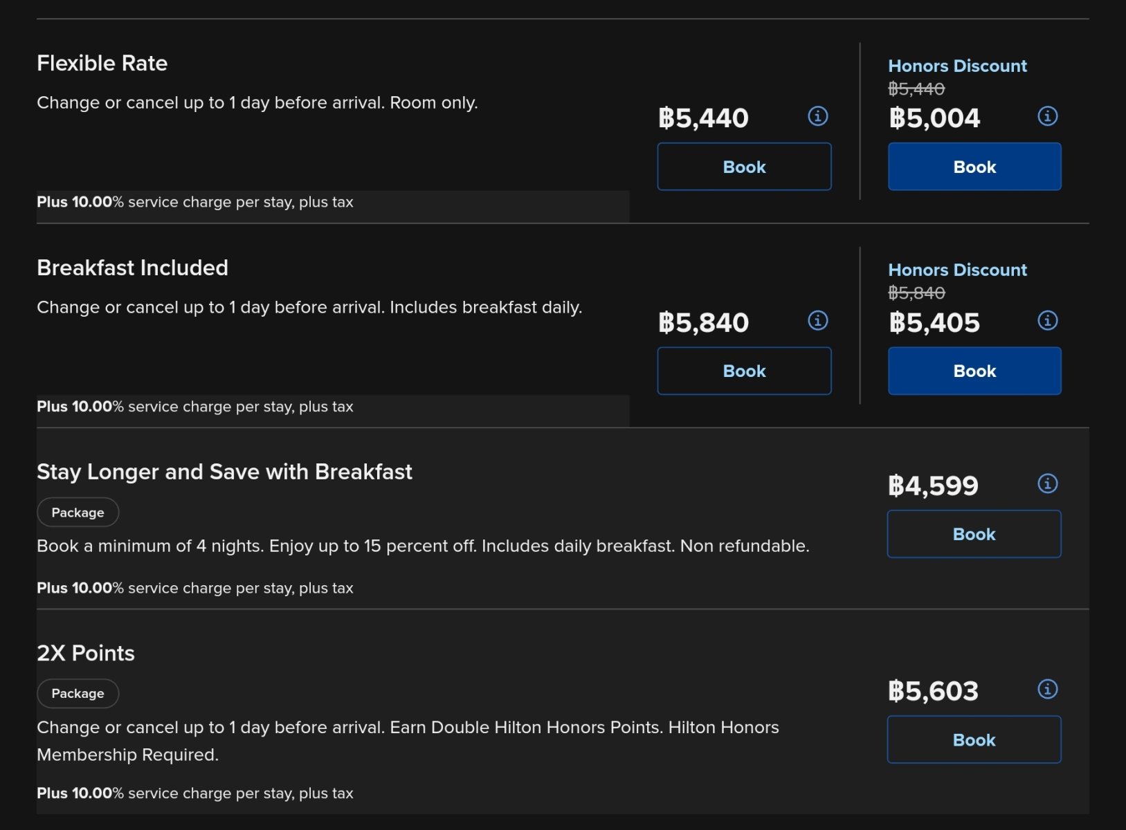Book Breakfast Included Honors Discount at ฿5,405
This screenshot has height=830, width=1126.
click(x=974, y=371)
